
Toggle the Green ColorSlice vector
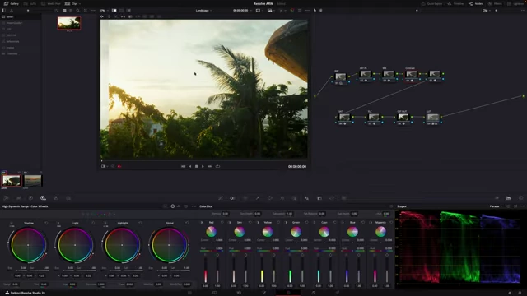click(287, 223)
